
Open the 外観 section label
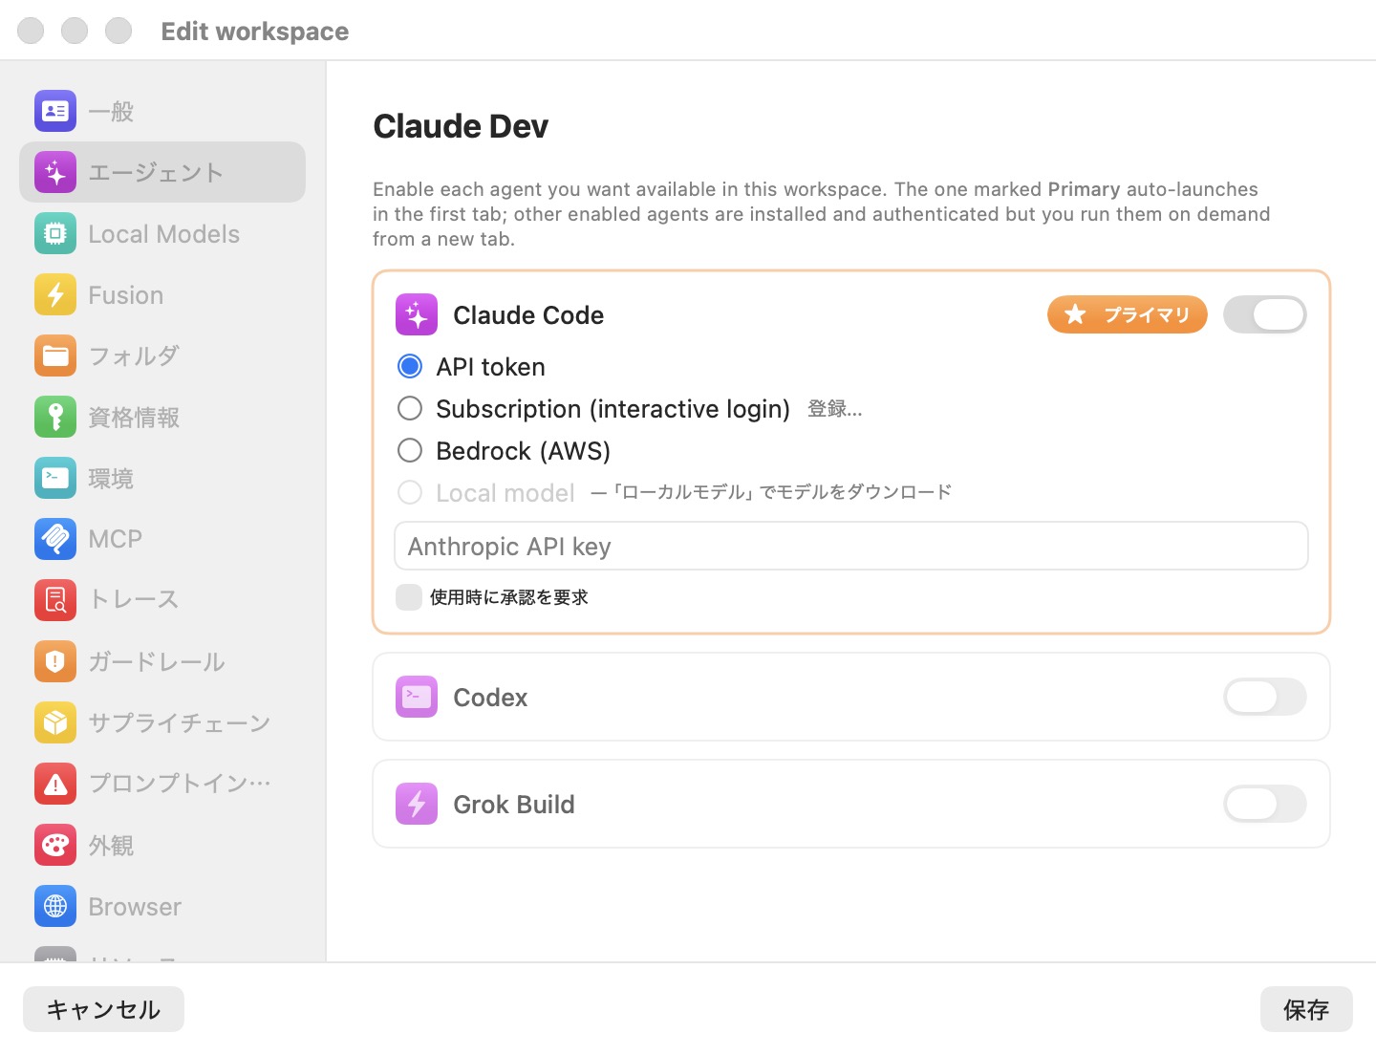tap(111, 845)
